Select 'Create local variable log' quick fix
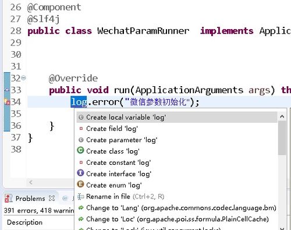291x230 pixels. pos(177,117)
